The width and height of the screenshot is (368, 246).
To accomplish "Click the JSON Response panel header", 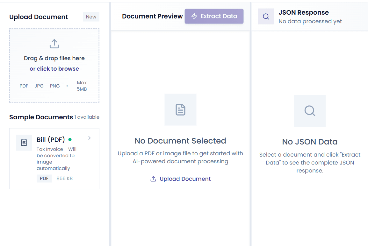I will tap(303, 12).
